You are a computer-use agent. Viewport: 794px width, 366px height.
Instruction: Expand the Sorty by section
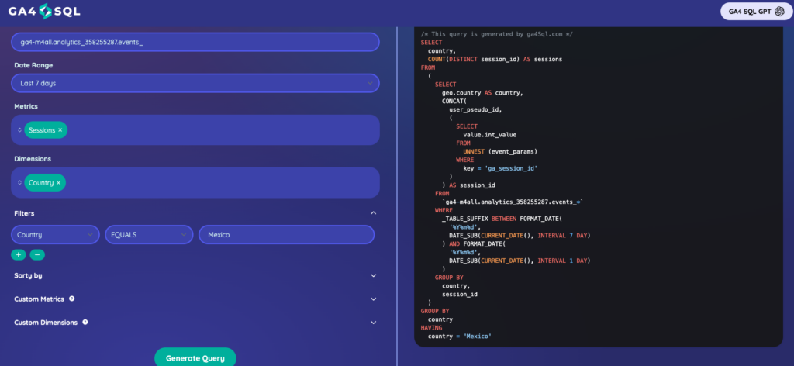pyautogui.click(x=374, y=276)
